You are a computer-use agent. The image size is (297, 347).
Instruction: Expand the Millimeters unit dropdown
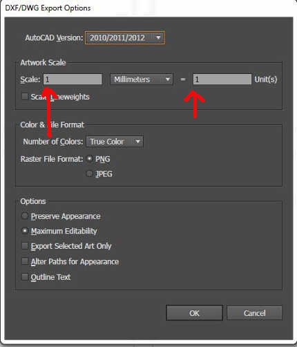(x=142, y=79)
